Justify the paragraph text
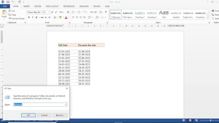The height and width of the screenshot is (123, 219). [85, 17]
